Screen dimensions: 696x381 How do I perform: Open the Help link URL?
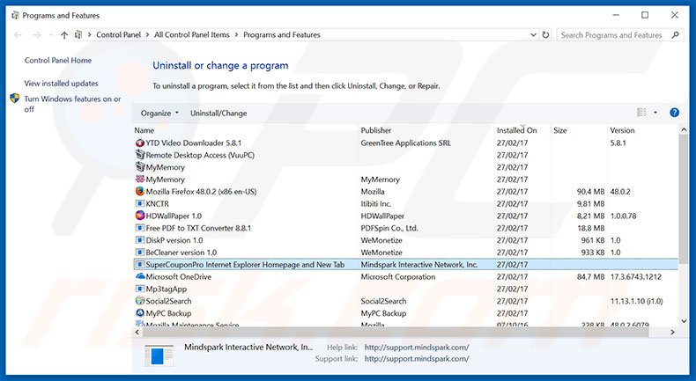pos(417,348)
